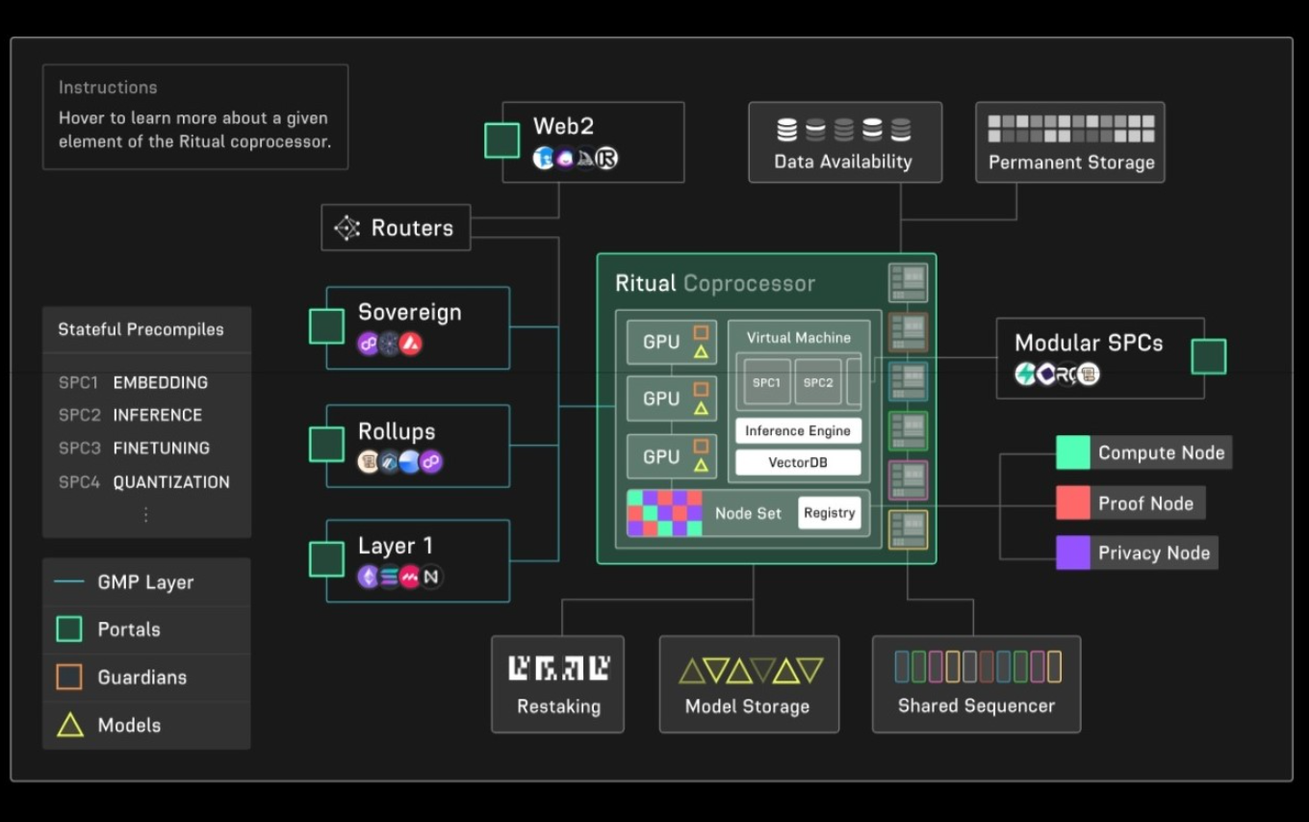Open the Registry button in Node Set
This screenshot has height=822, width=1309.
tap(830, 513)
